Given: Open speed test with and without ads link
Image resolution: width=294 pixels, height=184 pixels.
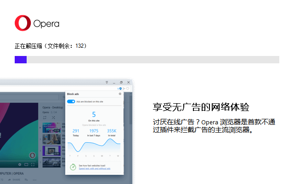Looking at the screenshot, I should [95, 168].
